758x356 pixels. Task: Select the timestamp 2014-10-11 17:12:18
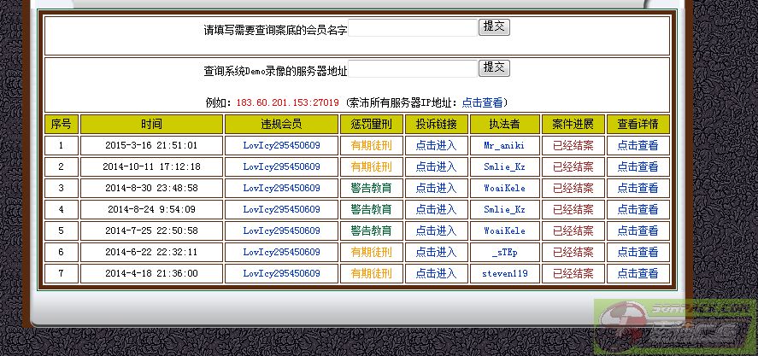pos(151,166)
